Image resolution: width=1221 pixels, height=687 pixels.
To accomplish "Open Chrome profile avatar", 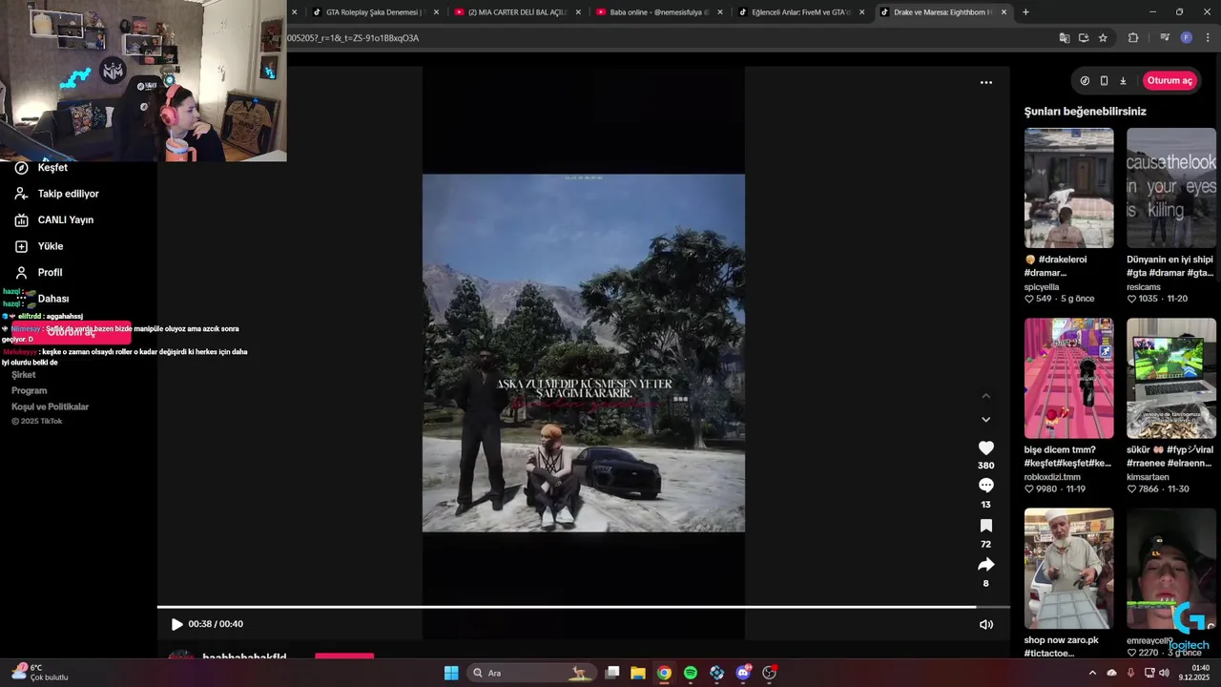I will [x=1186, y=38].
